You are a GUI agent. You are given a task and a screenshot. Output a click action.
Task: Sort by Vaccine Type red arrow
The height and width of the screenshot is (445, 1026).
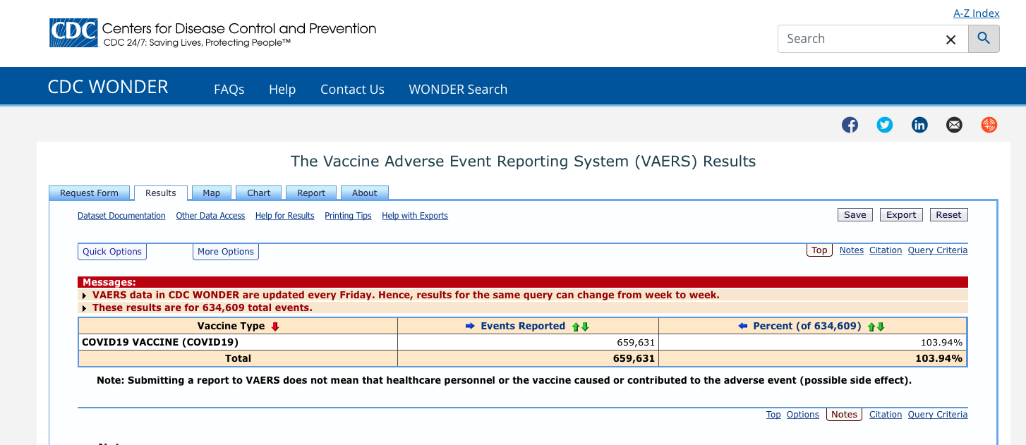(275, 327)
